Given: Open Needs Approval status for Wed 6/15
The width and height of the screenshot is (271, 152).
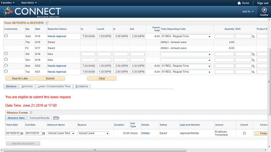Looking at the screenshot, I should pyautogui.click(x=57, y=36).
